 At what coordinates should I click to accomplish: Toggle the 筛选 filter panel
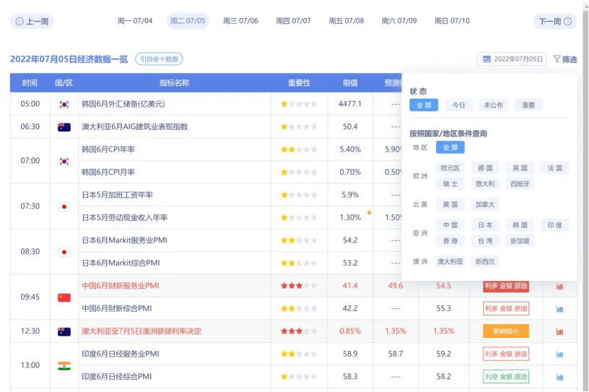565,59
